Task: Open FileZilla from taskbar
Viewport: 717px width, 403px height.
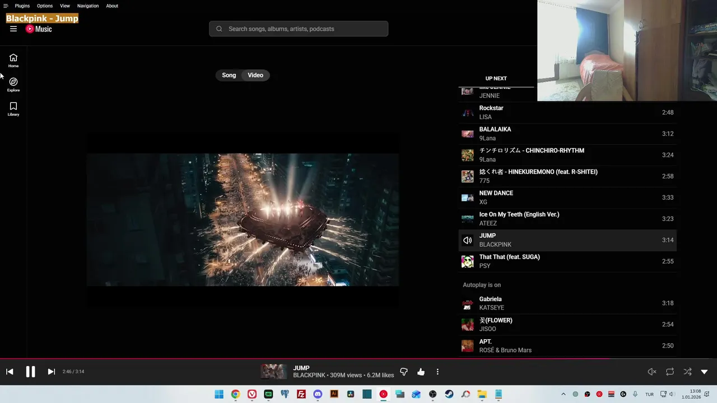Action: point(301,394)
